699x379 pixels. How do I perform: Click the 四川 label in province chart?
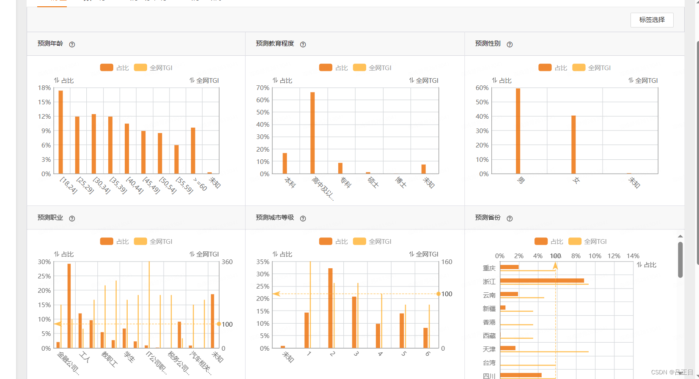click(489, 376)
